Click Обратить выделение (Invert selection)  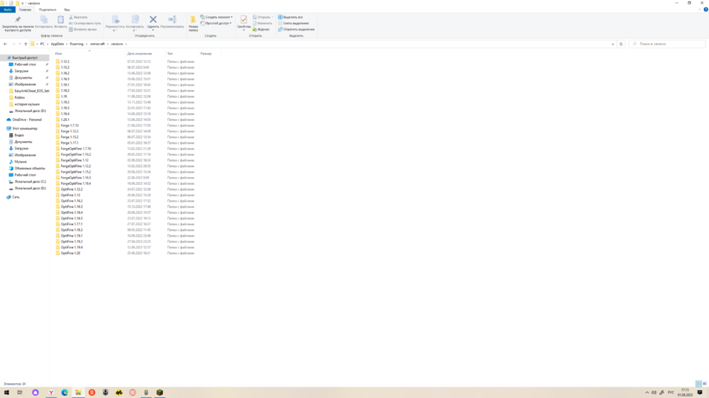click(x=296, y=29)
